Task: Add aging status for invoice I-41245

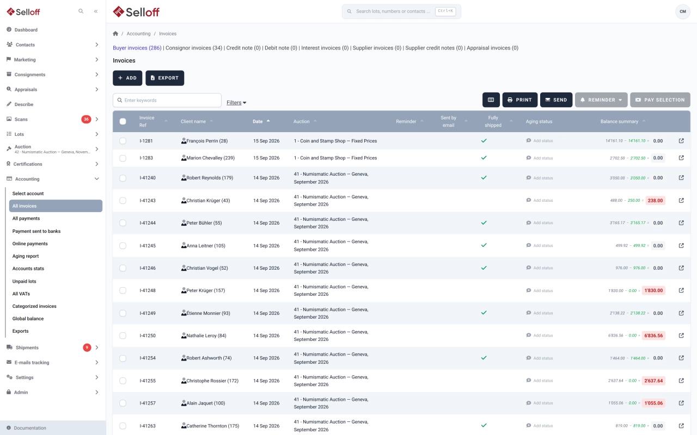Action: click(x=539, y=246)
